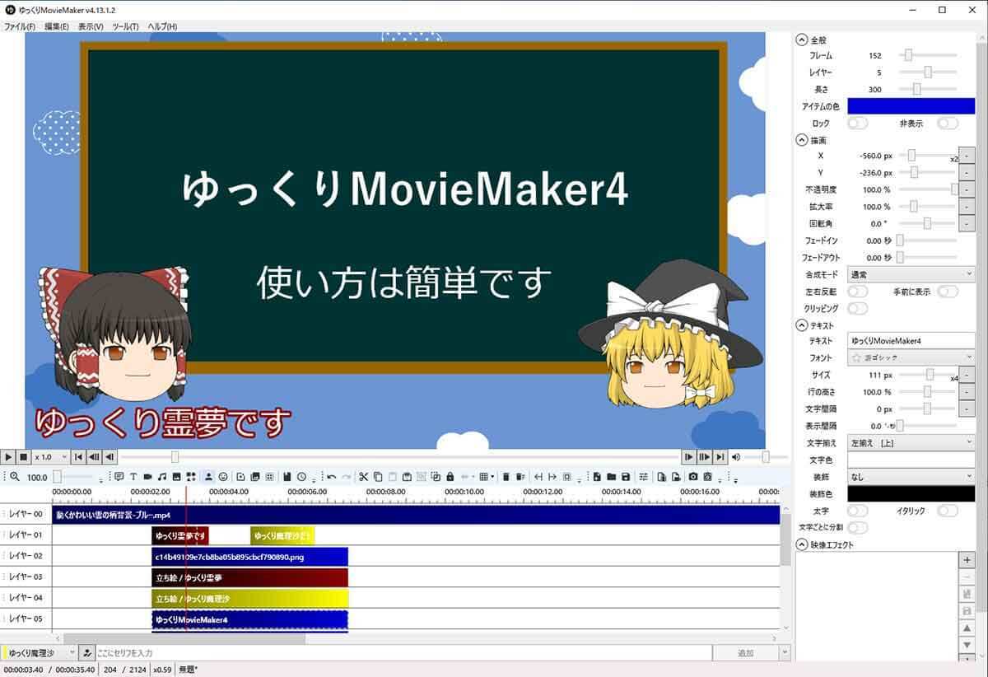Open the フォント dropdown
988x677 pixels.
click(x=911, y=358)
